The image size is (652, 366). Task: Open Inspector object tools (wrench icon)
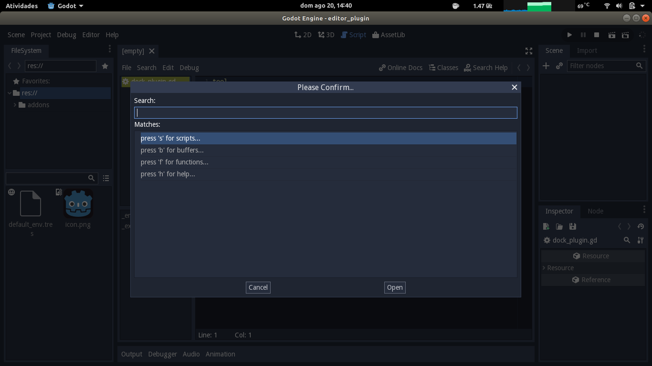641,240
